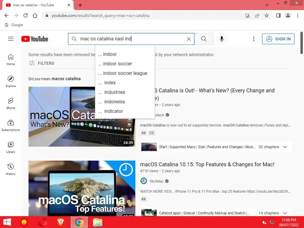The width and height of the screenshot is (304, 228).
Task: Submit search with magnifier button
Action: click(x=204, y=39)
